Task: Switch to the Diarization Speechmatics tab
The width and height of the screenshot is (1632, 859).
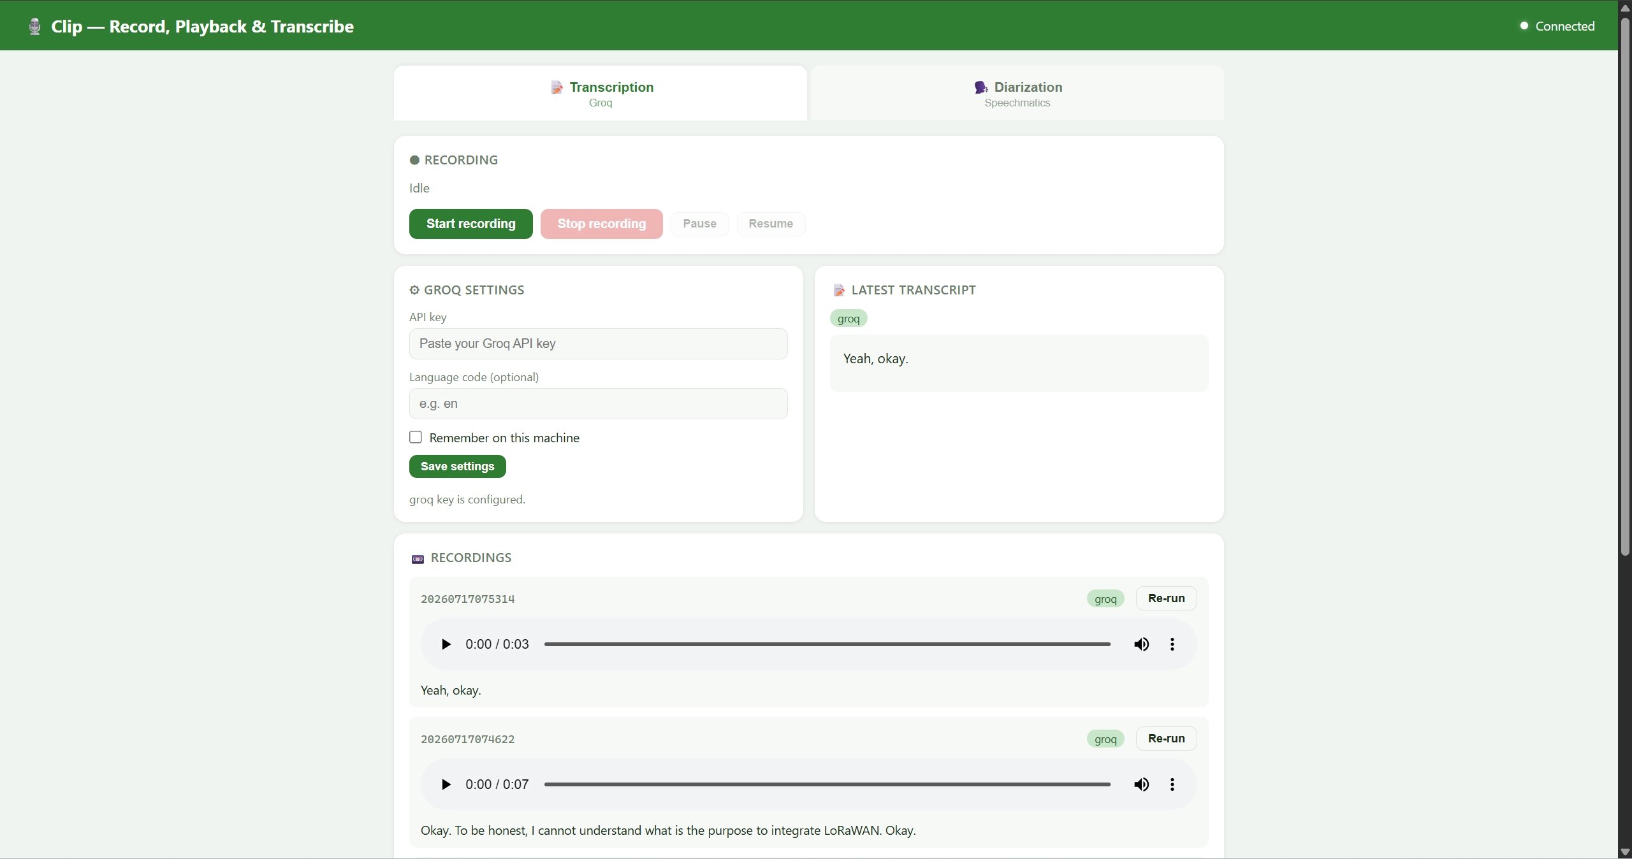Action: (x=1017, y=93)
